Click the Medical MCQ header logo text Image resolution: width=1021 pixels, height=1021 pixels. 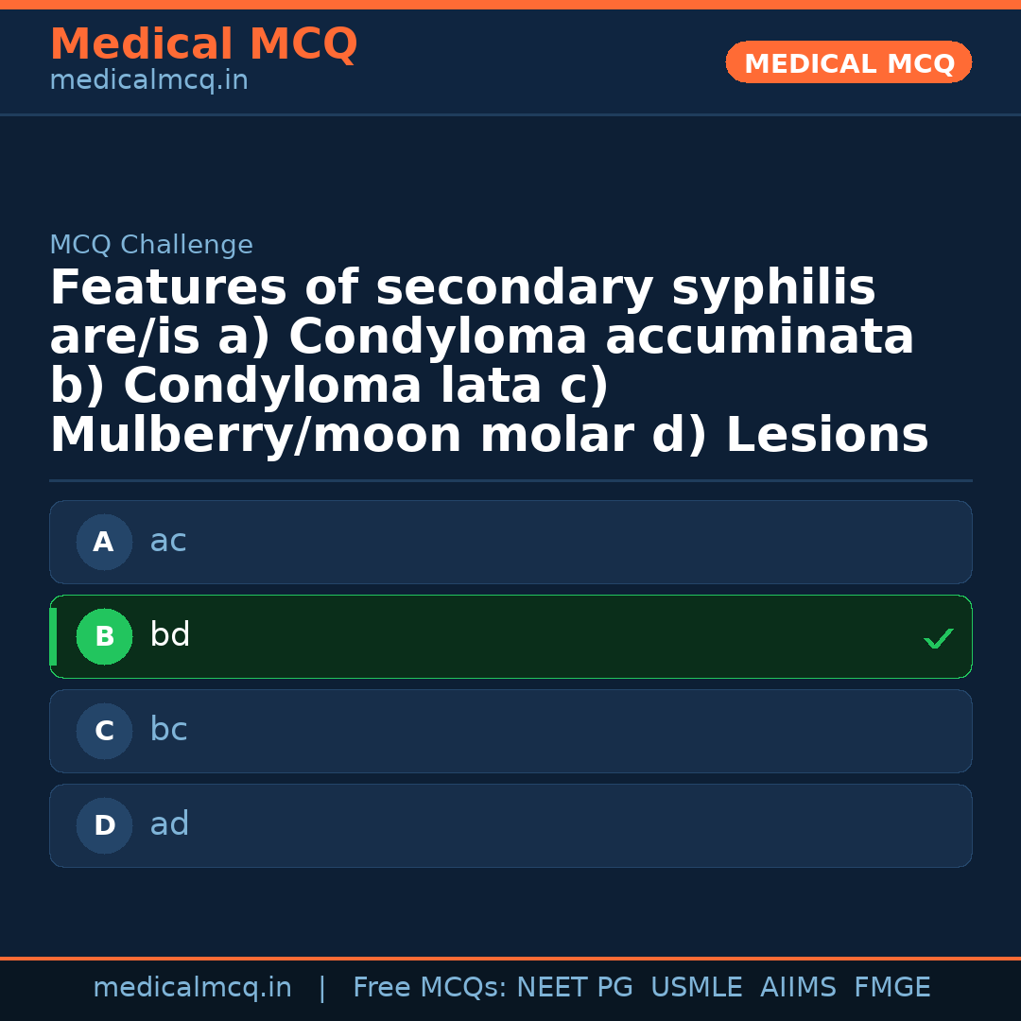pyautogui.click(x=203, y=44)
